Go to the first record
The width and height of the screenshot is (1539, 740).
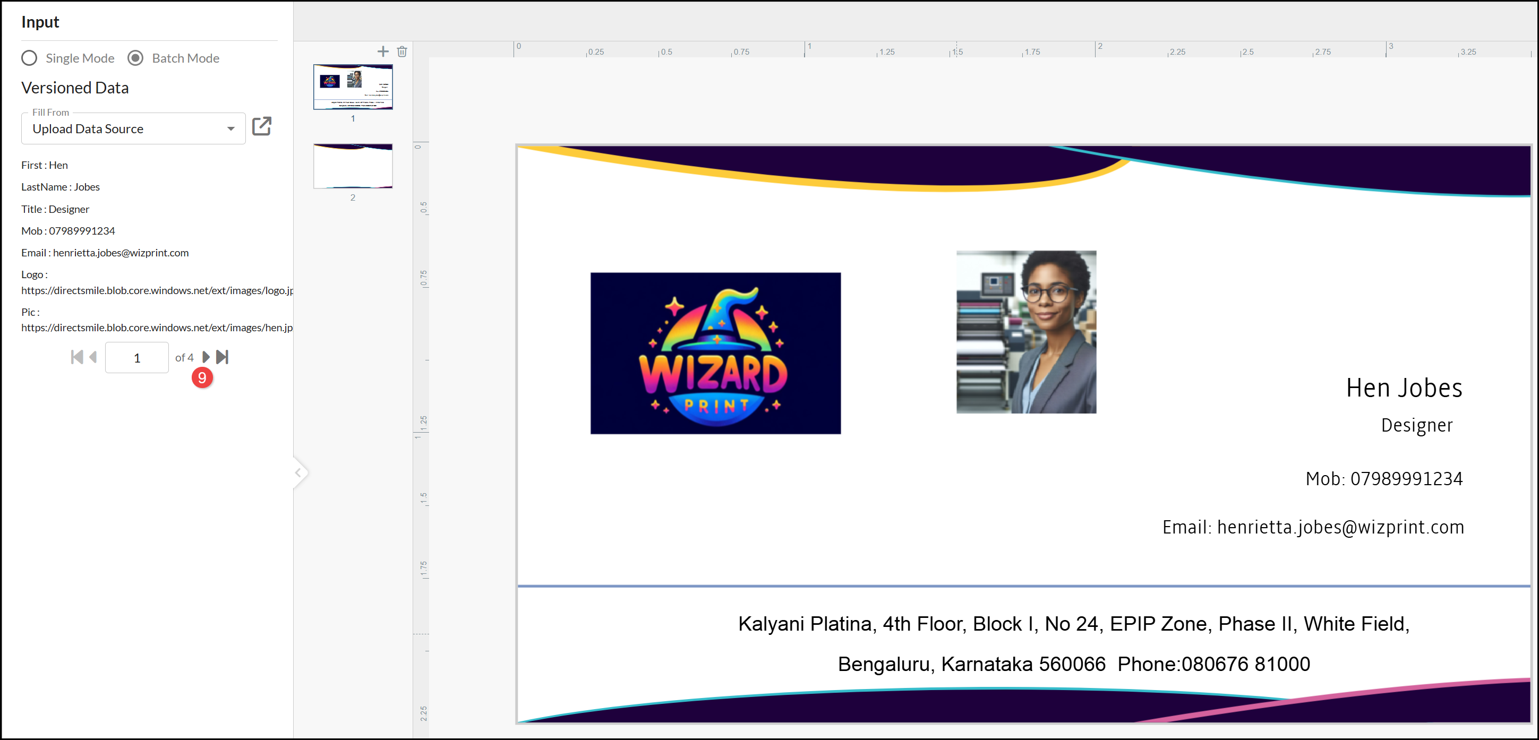76,357
